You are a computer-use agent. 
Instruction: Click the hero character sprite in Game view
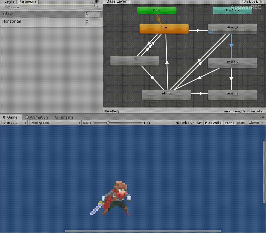(111, 198)
